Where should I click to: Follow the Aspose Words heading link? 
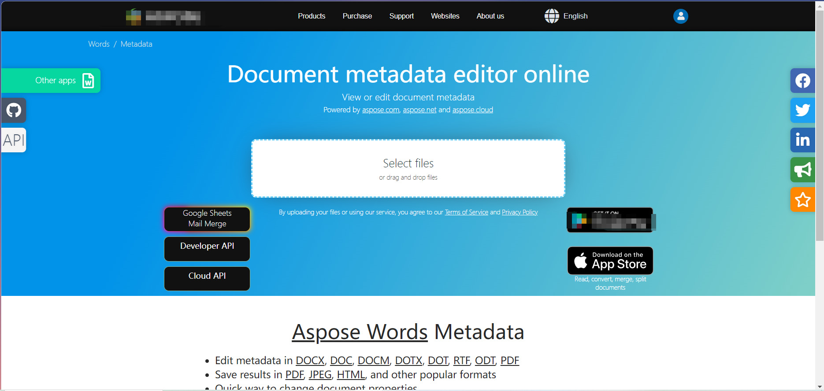point(360,332)
